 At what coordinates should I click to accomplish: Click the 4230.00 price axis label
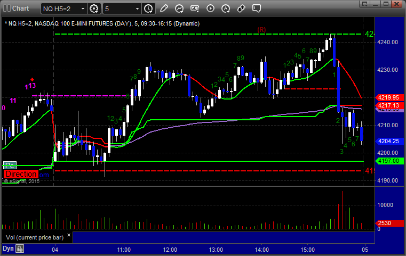tap(388, 70)
